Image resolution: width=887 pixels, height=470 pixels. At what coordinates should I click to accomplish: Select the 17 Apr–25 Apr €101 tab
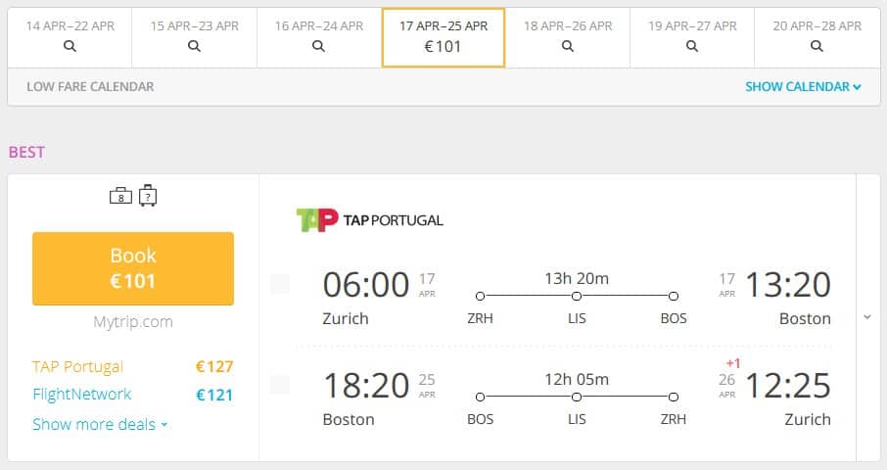pos(443,38)
